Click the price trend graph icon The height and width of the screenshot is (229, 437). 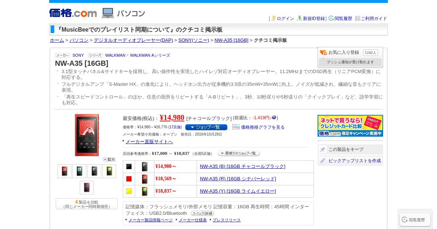pos(236,127)
